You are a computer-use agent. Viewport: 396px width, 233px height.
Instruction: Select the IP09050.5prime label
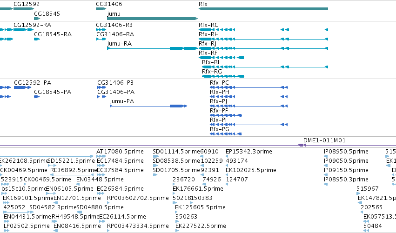point(346,161)
